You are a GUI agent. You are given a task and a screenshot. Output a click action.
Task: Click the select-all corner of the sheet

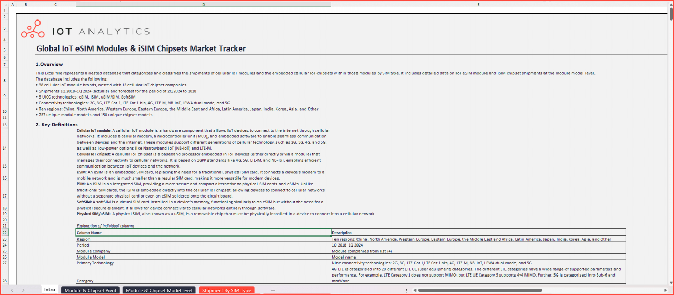(x=4, y=4)
